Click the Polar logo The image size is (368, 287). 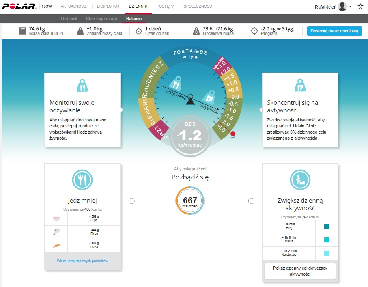(19, 6)
